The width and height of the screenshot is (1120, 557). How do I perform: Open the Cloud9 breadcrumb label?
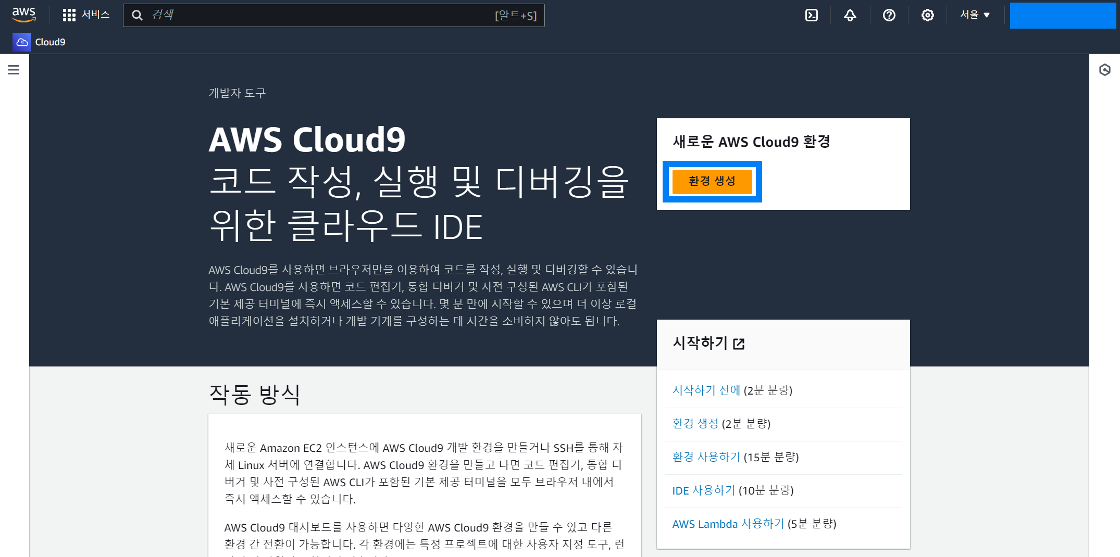(x=51, y=42)
